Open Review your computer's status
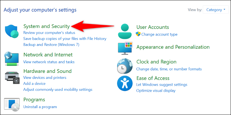 pyautogui.click(x=49, y=33)
